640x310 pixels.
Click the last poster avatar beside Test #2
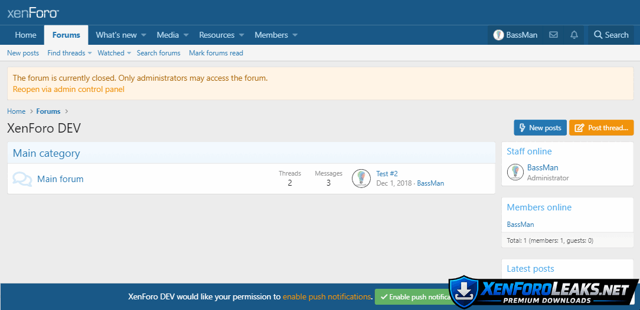361,179
